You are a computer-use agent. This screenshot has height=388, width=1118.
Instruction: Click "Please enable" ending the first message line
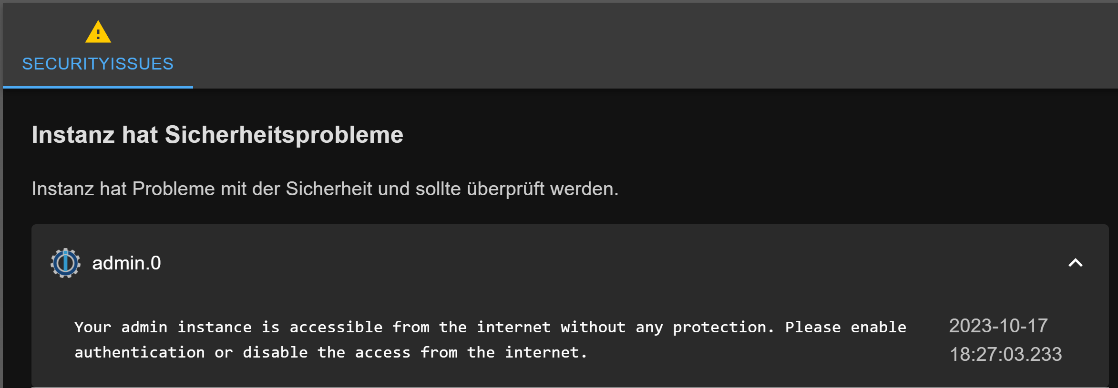[845, 327]
